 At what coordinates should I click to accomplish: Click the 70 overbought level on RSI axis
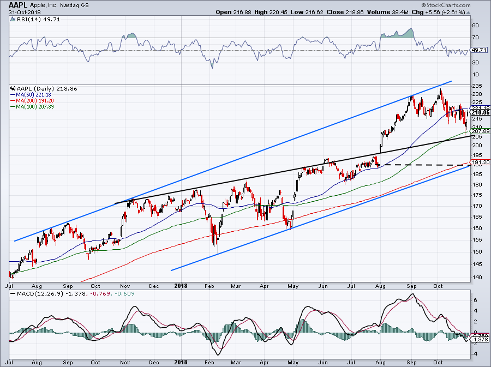point(475,38)
